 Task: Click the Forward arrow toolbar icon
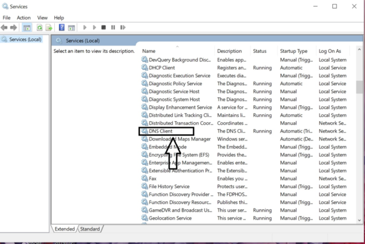(13, 27)
